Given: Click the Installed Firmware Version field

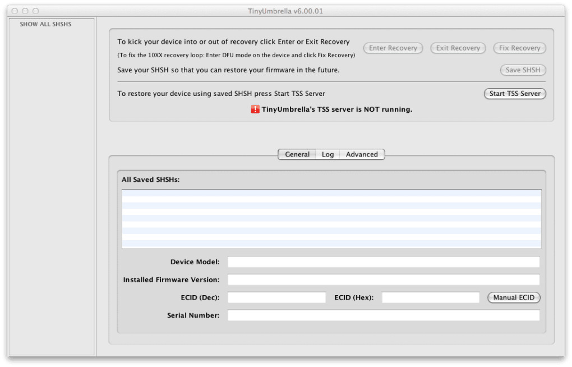Looking at the screenshot, I should pyautogui.click(x=384, y=279).
